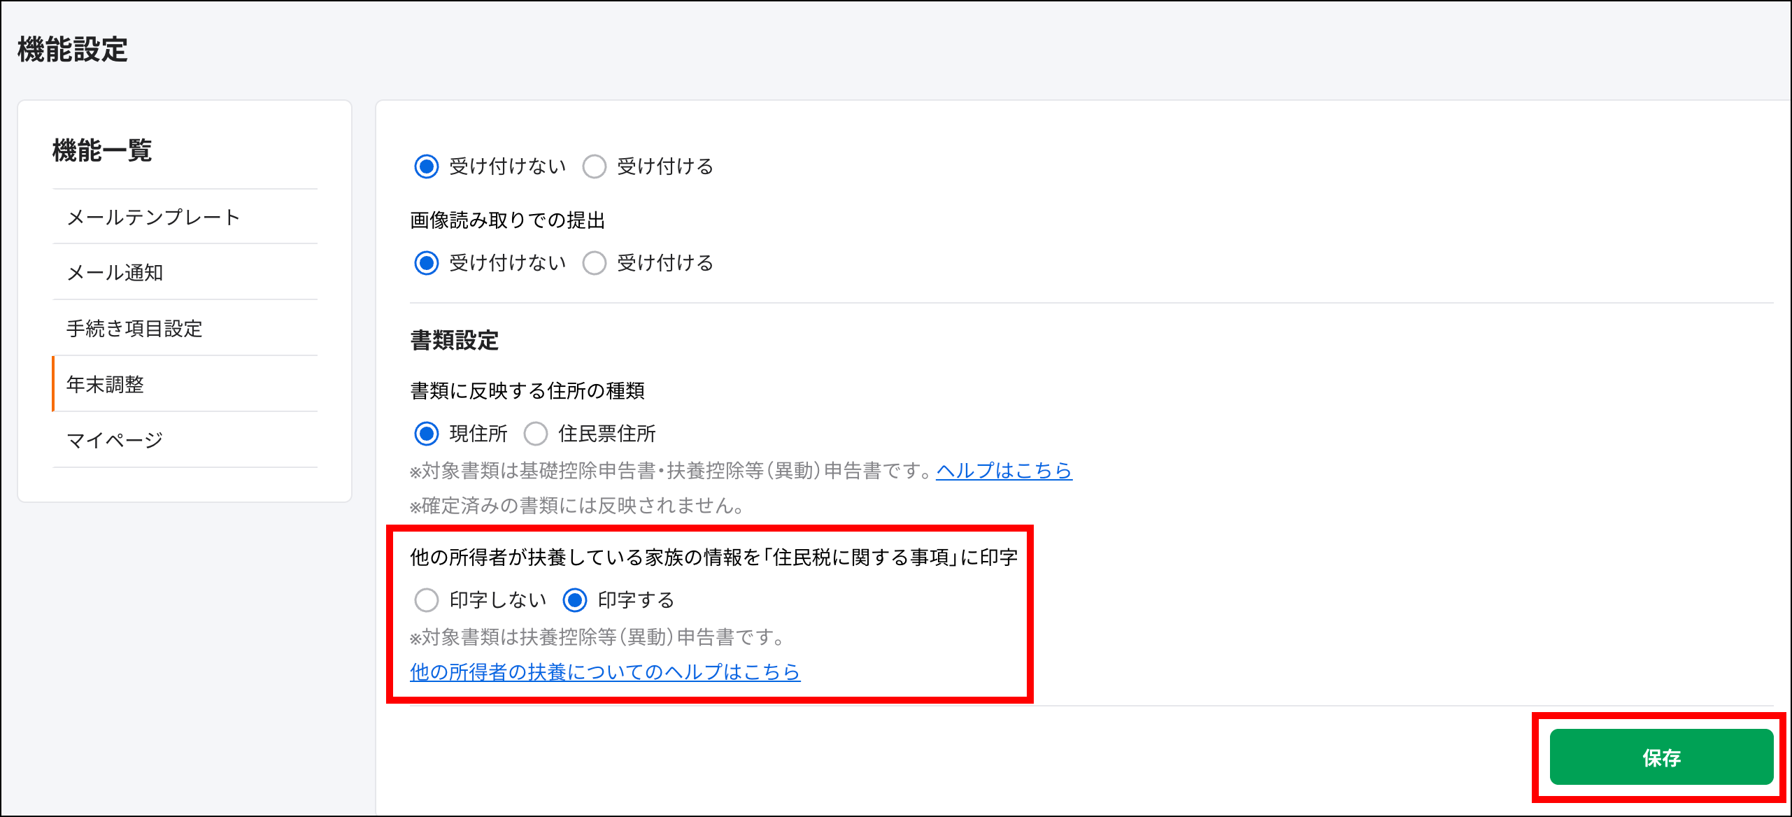The image size is (1792, 817).
Task: Click the 機能一覧 panel heading
Action: point(102,150)
